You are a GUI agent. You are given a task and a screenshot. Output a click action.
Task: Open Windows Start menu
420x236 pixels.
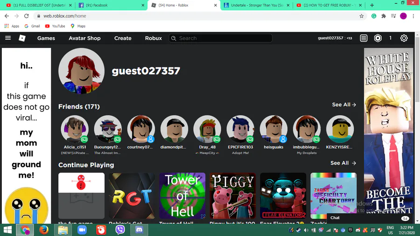(x=7, y=230)
